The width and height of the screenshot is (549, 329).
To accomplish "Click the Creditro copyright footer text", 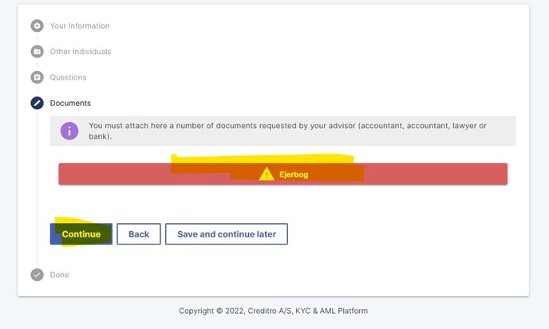I will point(273,311).
